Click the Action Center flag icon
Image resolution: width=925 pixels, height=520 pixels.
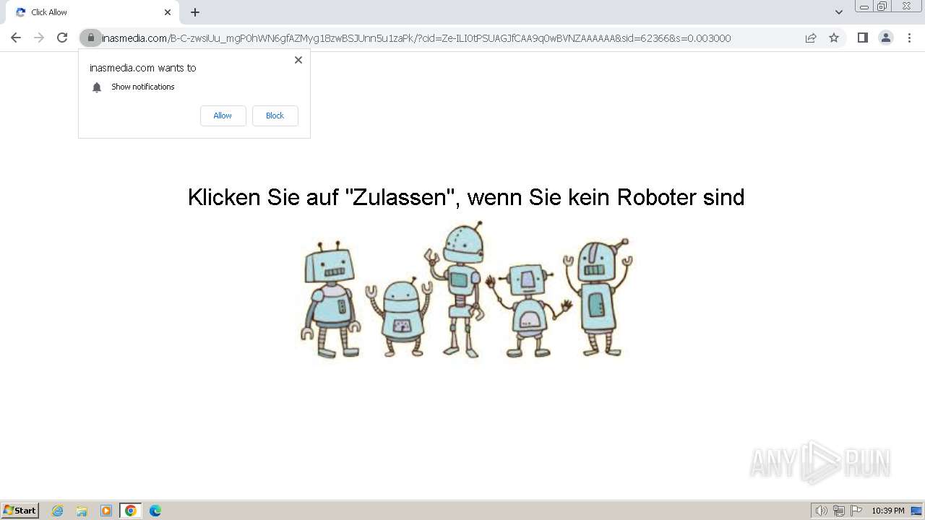(x=856, y=511)
